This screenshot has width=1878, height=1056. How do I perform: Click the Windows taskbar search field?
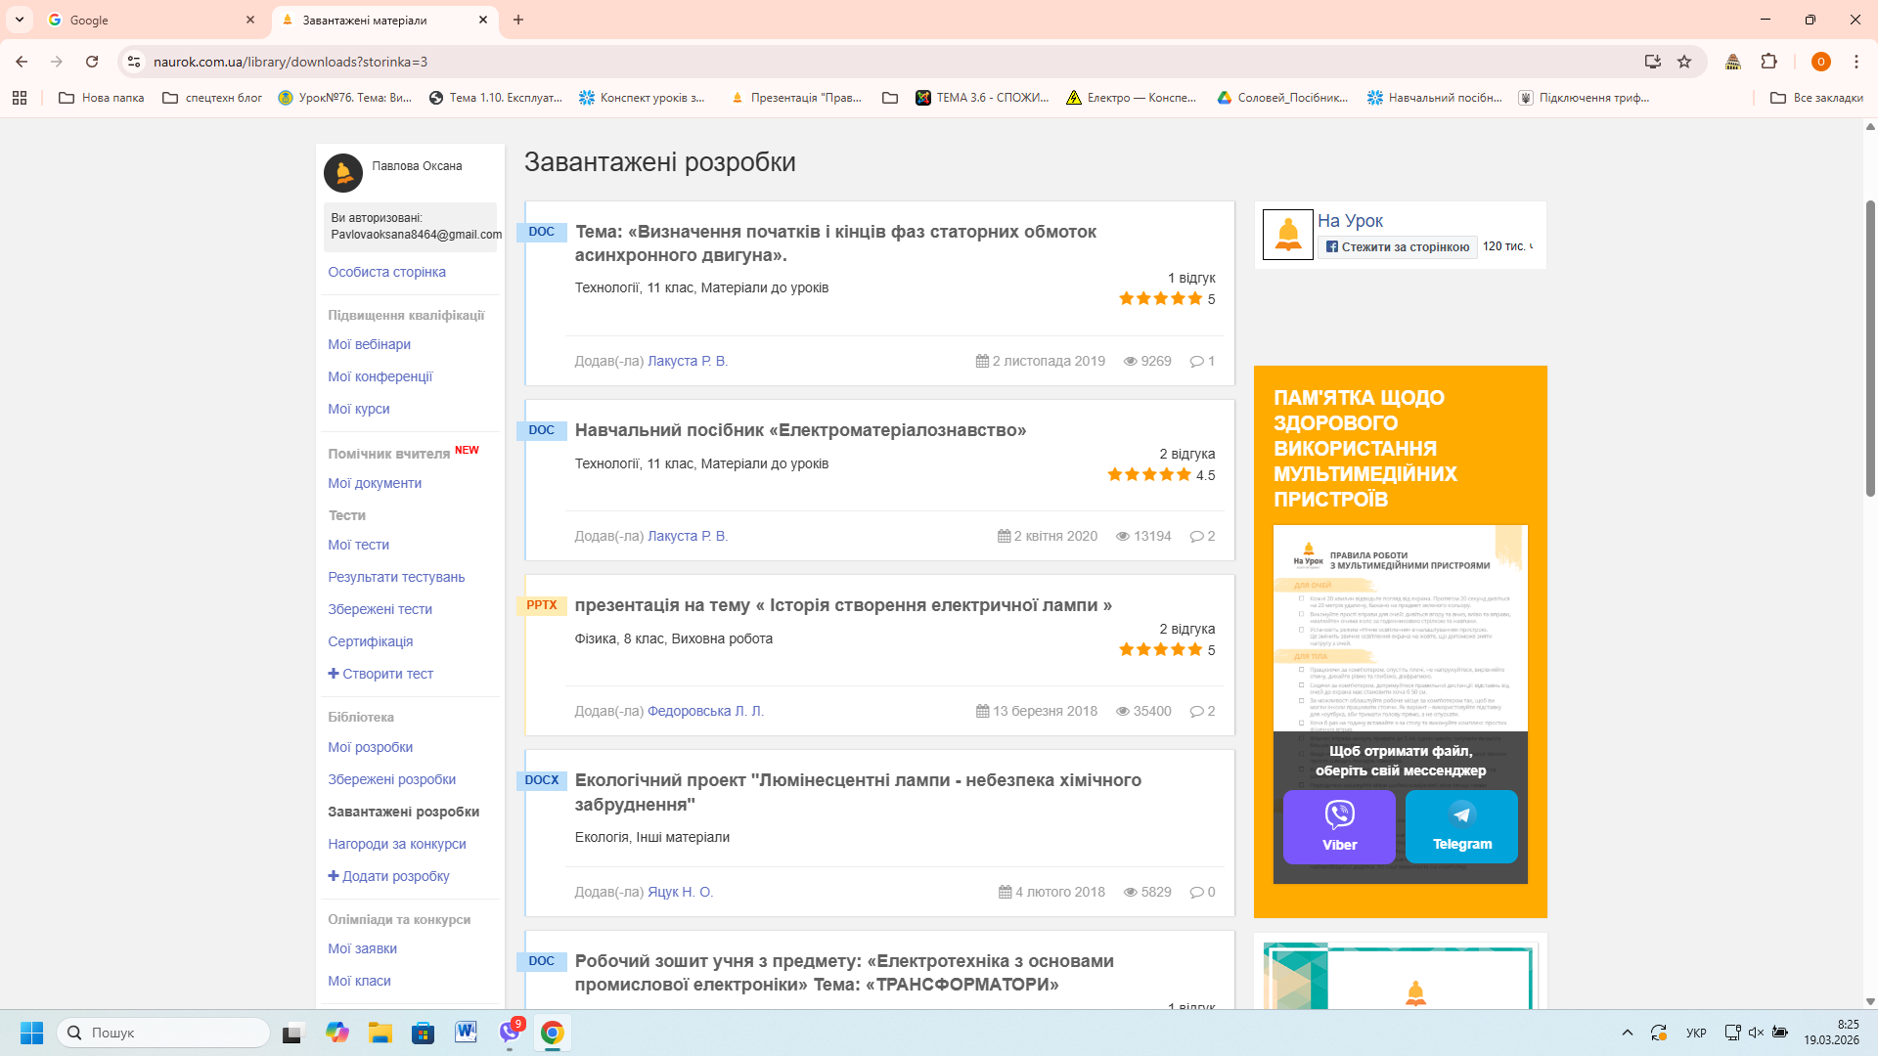tap(164, 1033)
